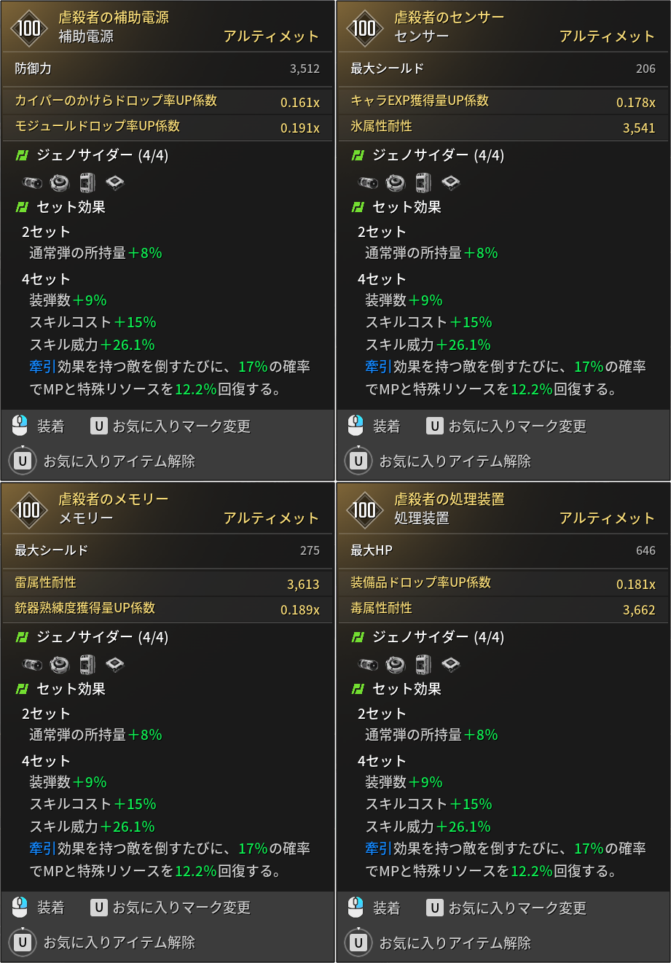The width and height of the screenshot is (671, 963).
Task: Select お気に入りアイテム解除 in センサー card
Action: pos(455,461)
